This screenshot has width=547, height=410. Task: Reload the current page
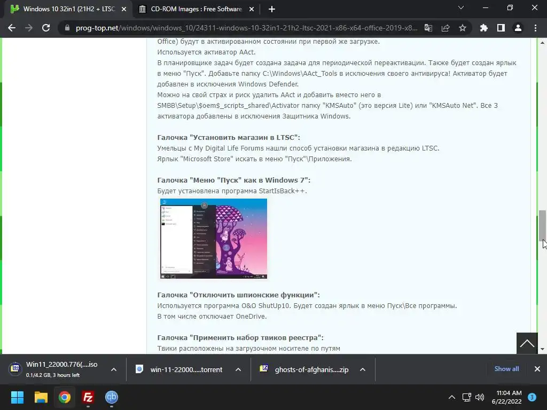(46, 28)
